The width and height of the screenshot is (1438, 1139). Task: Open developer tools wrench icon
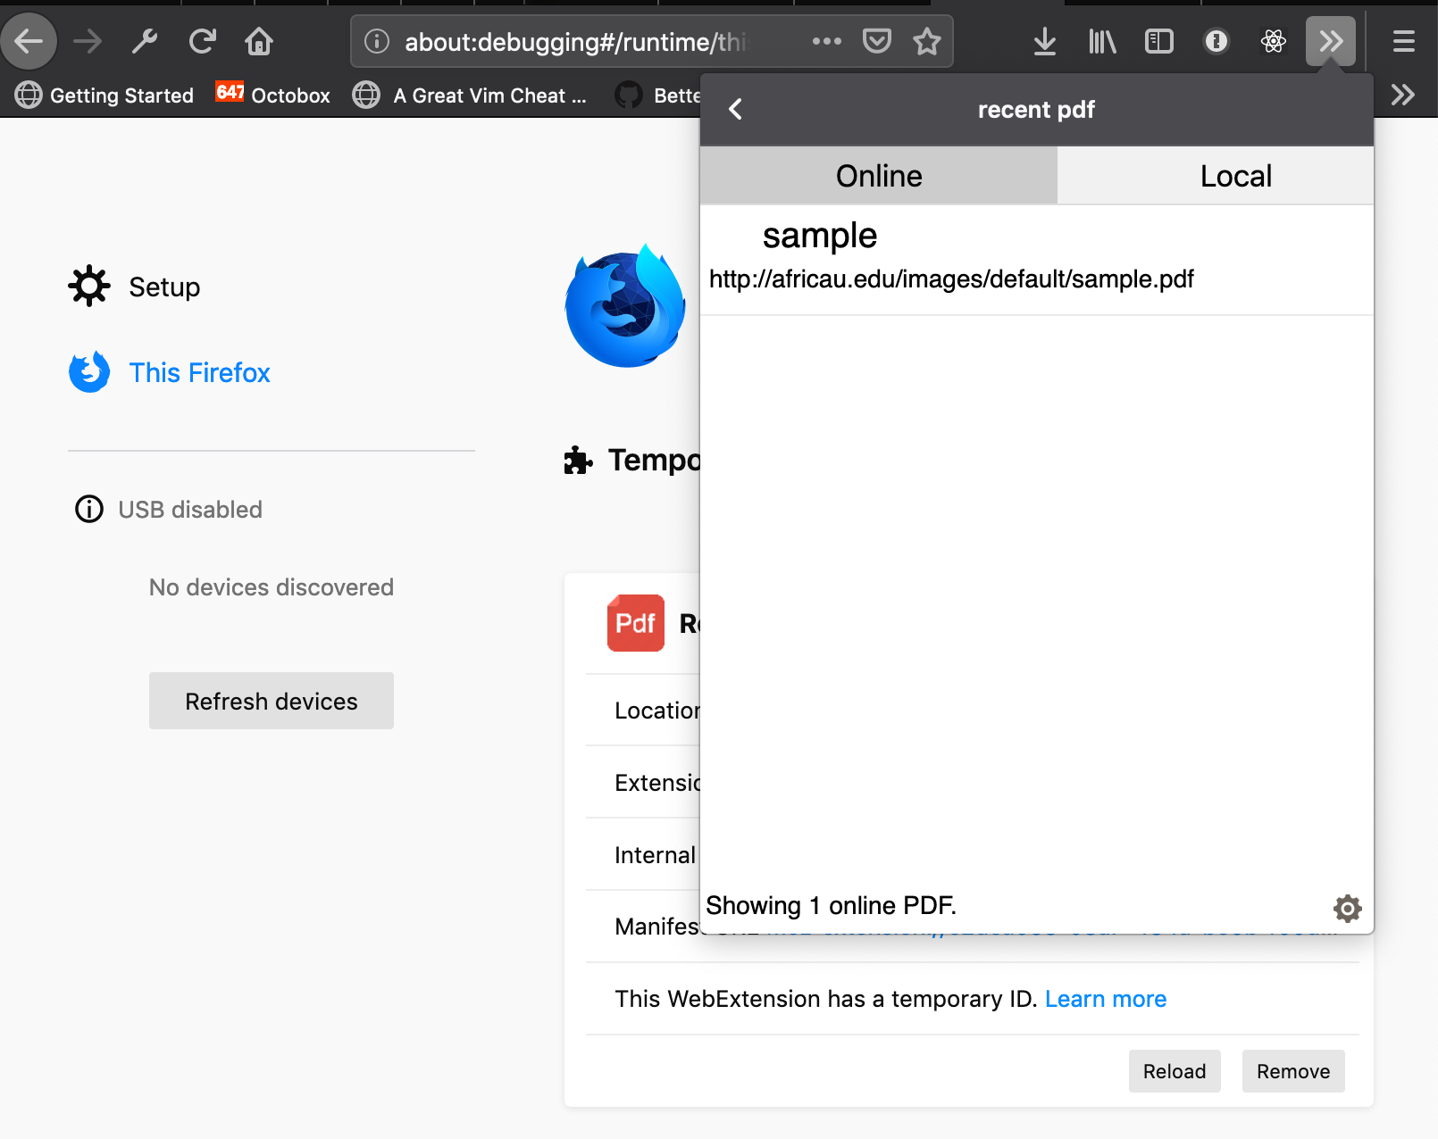[x=145, y=41]
